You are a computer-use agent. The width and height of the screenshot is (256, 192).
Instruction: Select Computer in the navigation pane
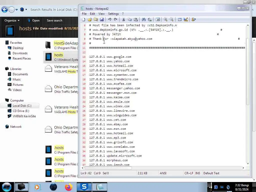point(17,100)
